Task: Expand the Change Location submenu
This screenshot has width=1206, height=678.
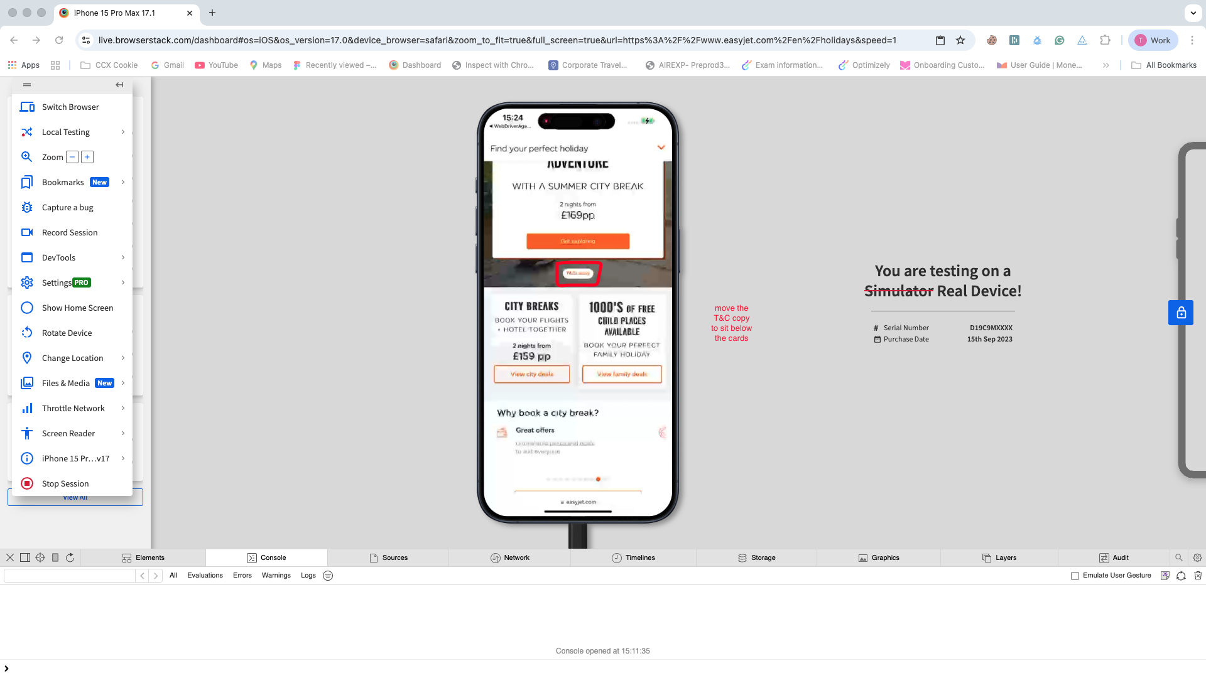Action: coord(122,358)
